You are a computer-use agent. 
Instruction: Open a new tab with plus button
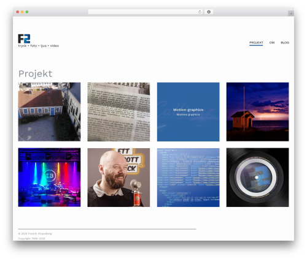point(291,13)
